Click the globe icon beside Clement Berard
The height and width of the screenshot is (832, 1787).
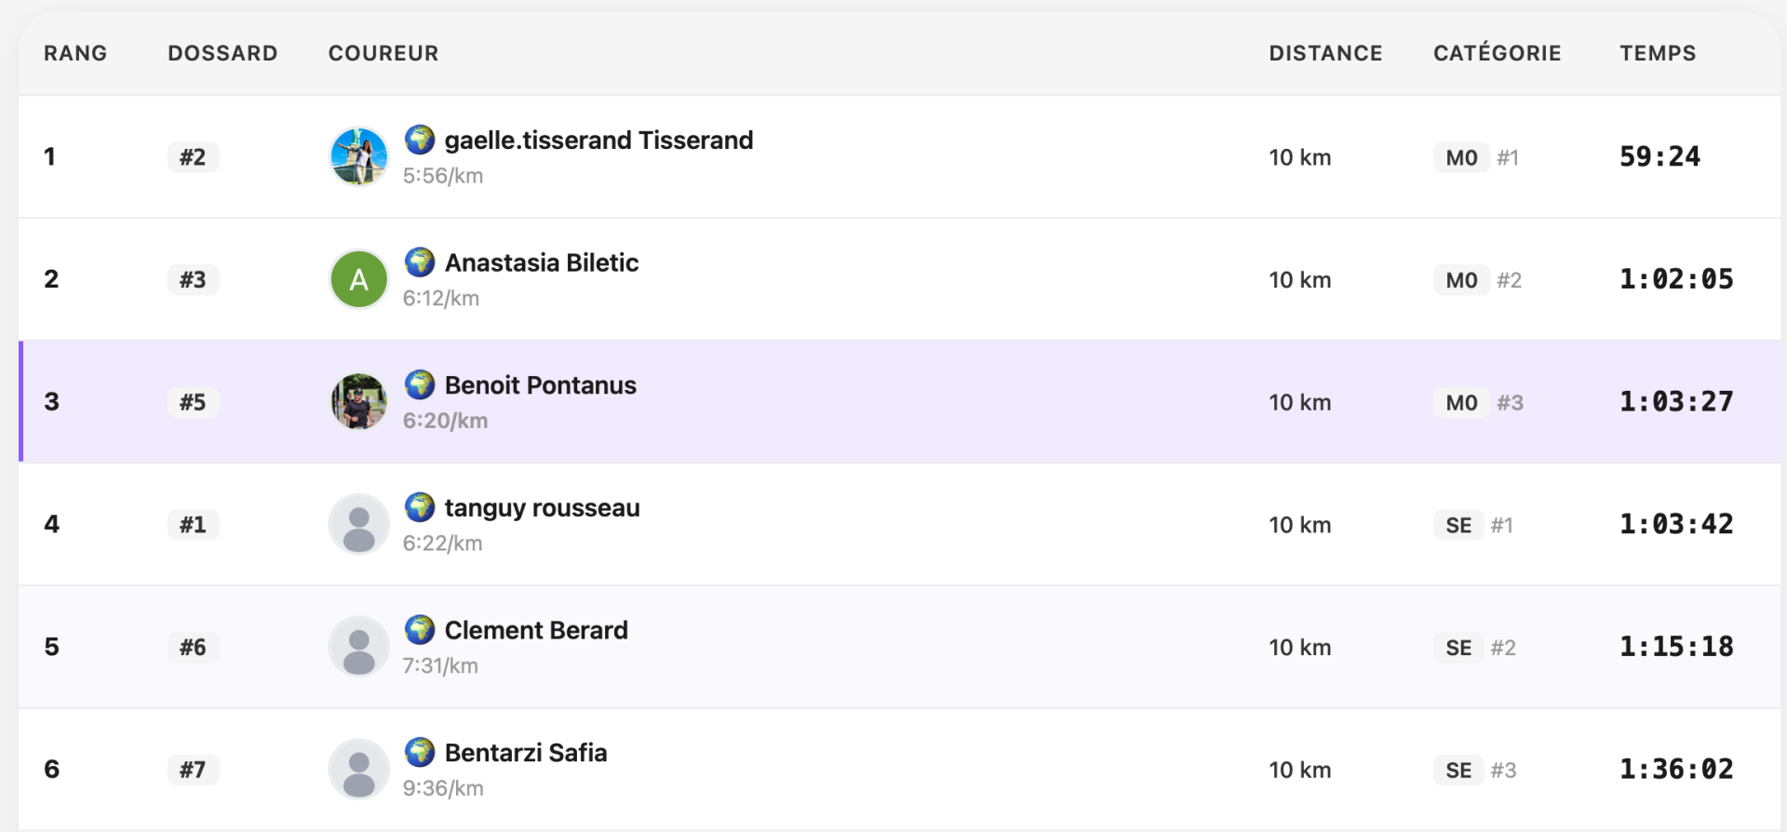click(420, 630)
